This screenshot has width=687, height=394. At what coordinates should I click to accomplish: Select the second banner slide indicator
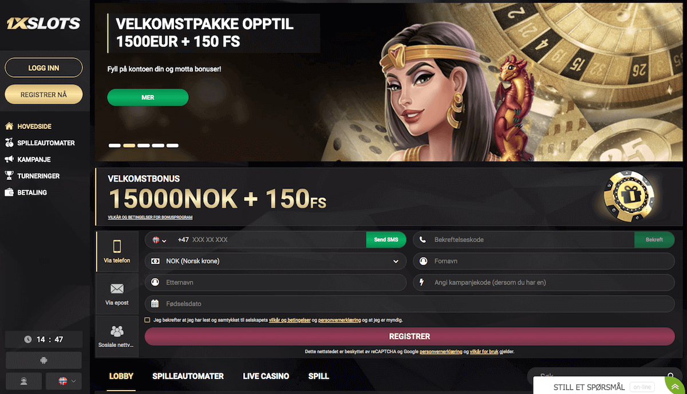(129, 145)
